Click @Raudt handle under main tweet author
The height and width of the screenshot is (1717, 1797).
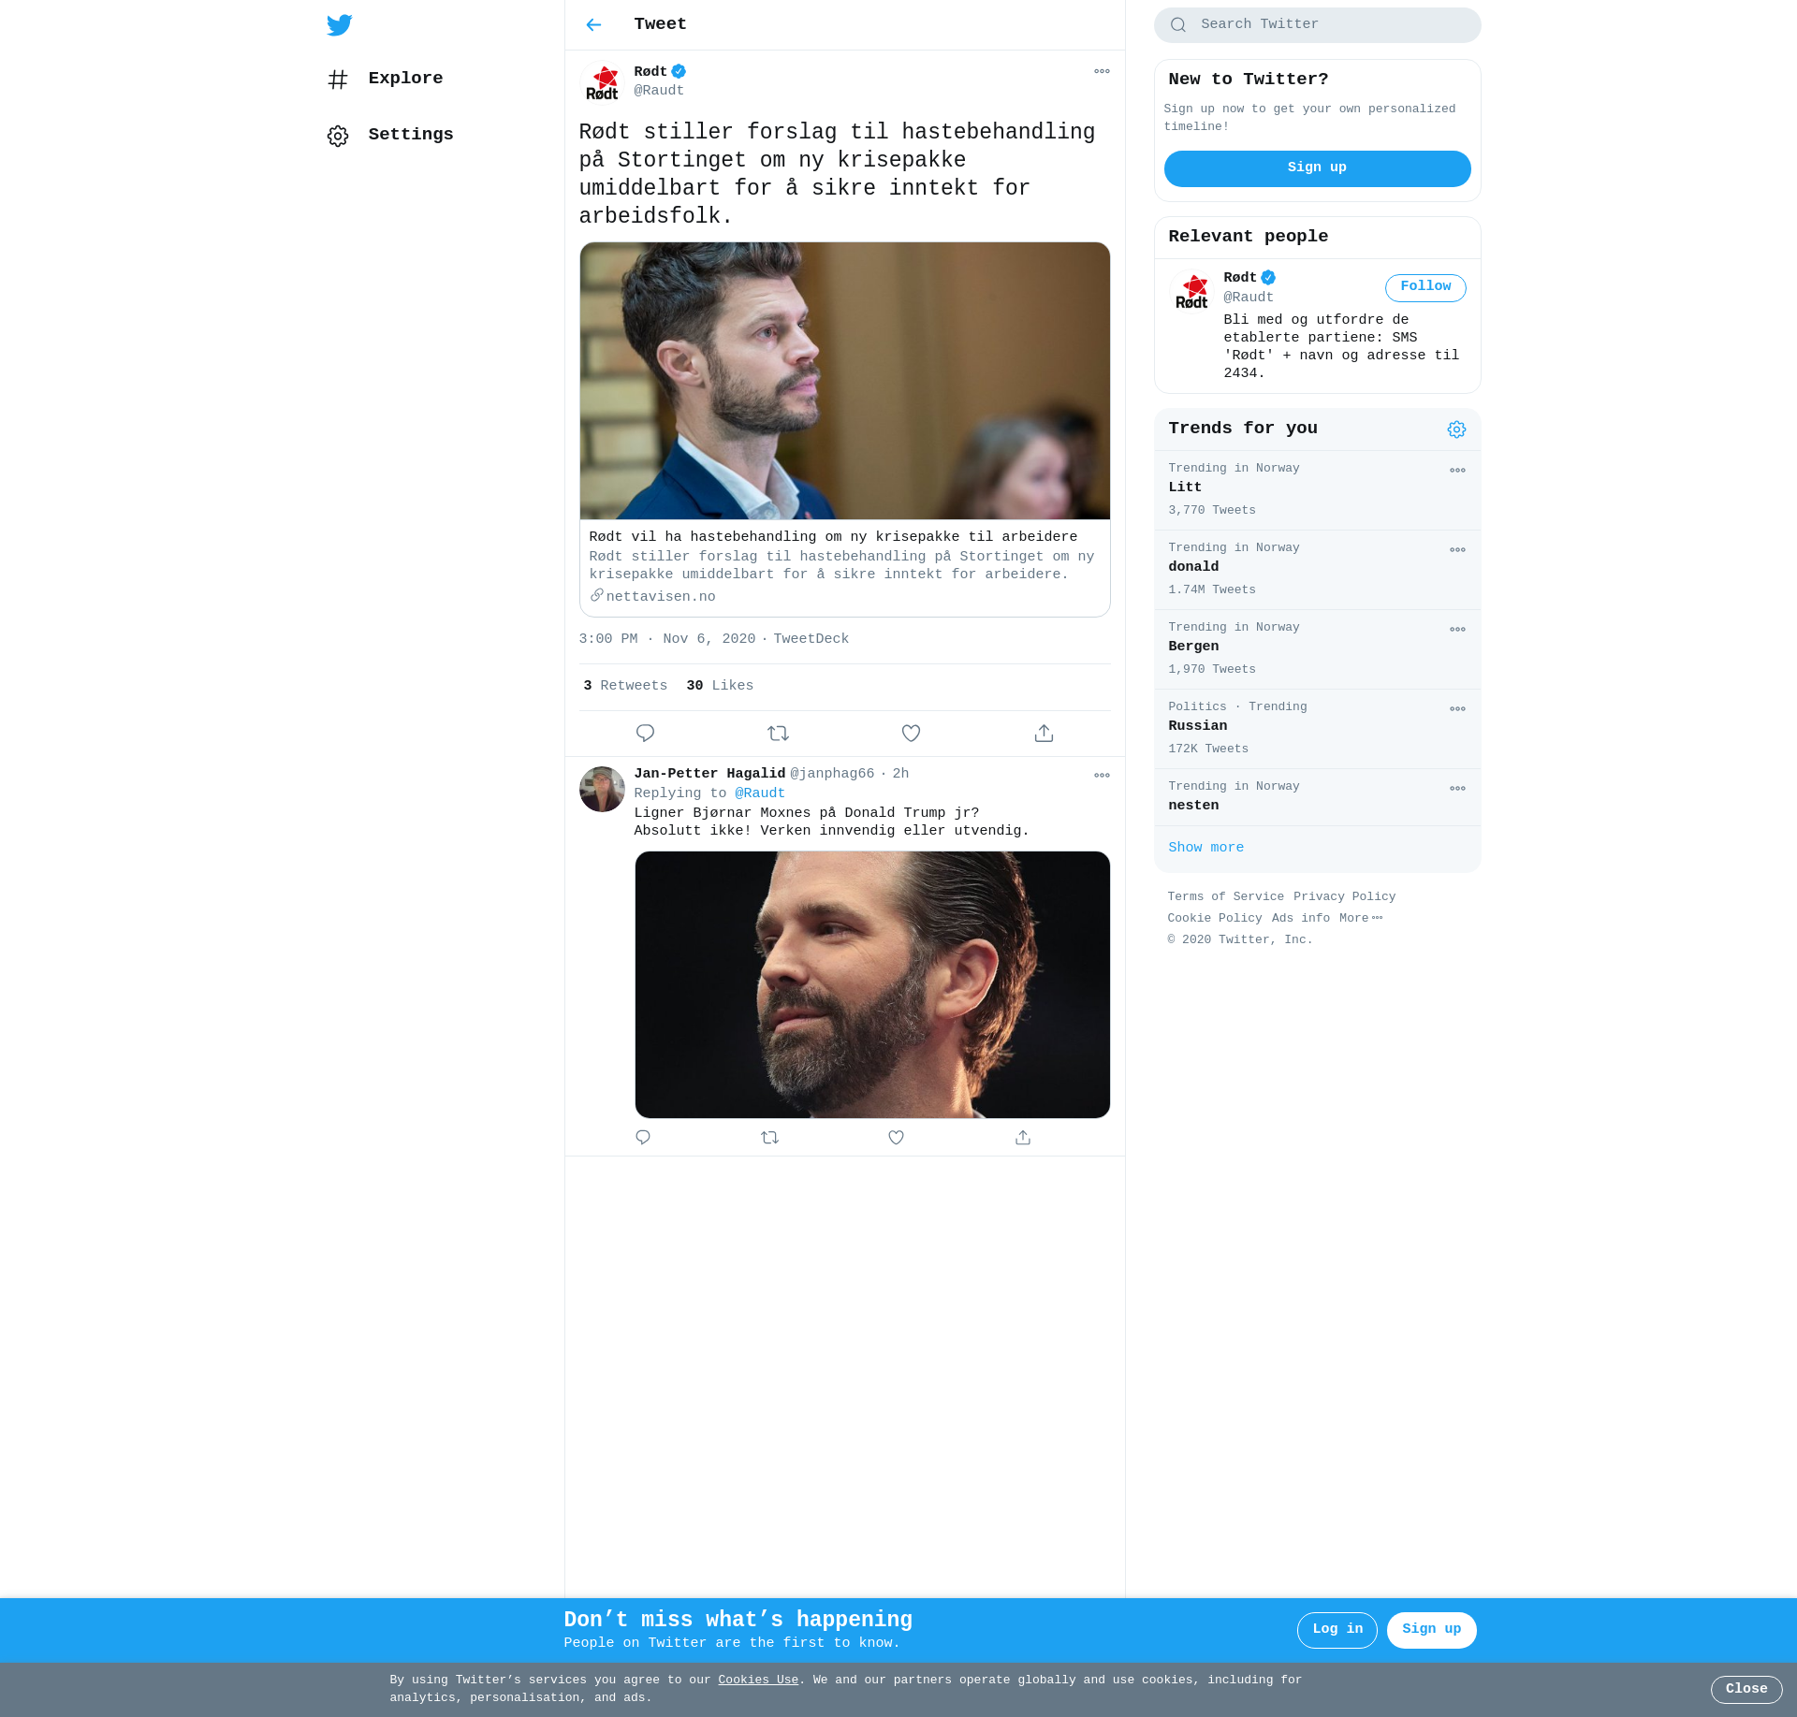pyautogui.click(x=659, y=91)
